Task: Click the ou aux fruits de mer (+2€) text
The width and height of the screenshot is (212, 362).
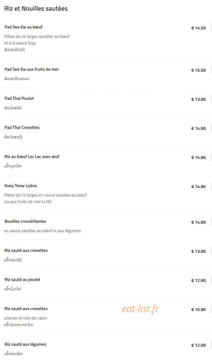Action: 28,201
